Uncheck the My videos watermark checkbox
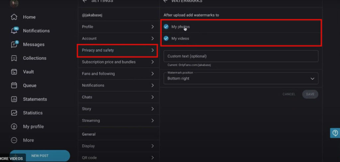Viewport: 340px width, 162px height. coord(166,39)
